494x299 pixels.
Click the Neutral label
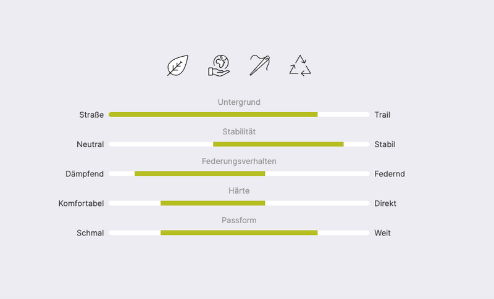90,144
